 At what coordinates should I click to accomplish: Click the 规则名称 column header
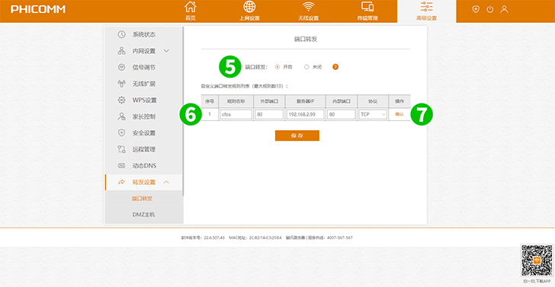(236, 101)
